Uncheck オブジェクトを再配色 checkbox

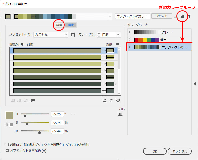click(x=7, y=151)
